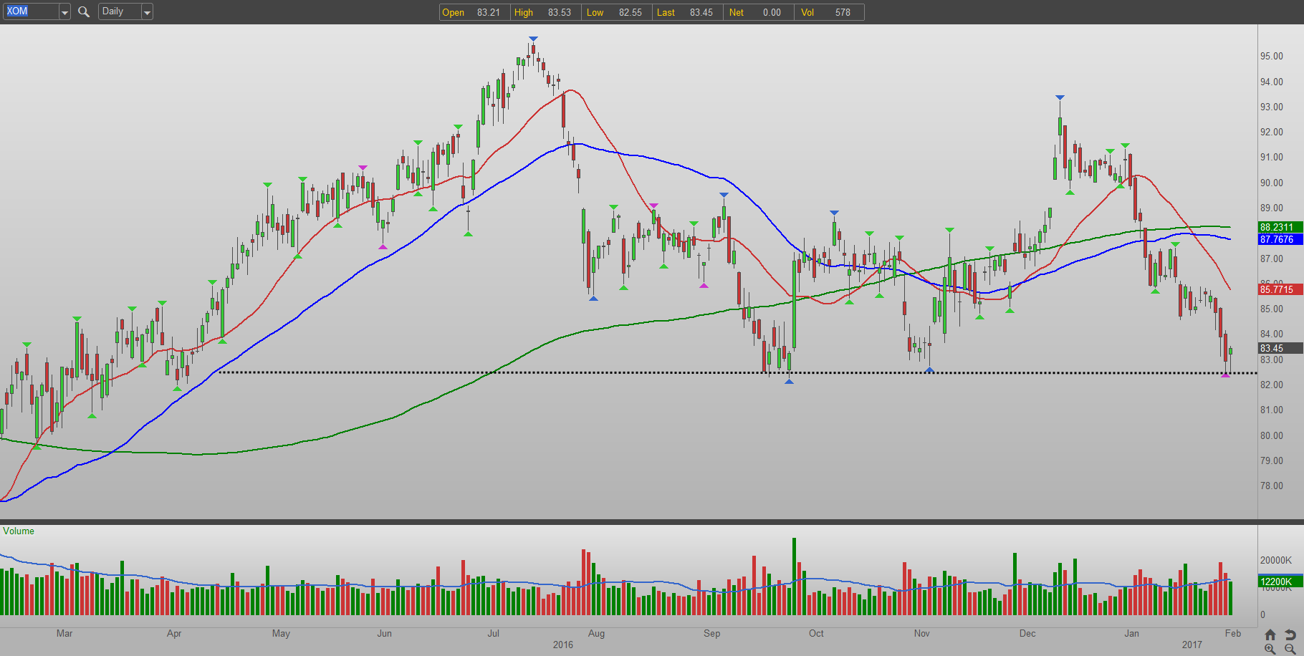
Task: Click the 83.45 last price label
Action: coord(1280,348)
